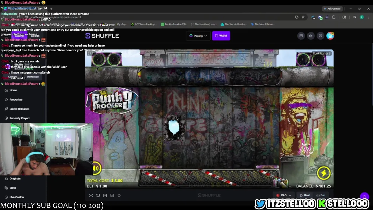
Task: Open the VIP crown rewards icon
Action: click(311, 36)
